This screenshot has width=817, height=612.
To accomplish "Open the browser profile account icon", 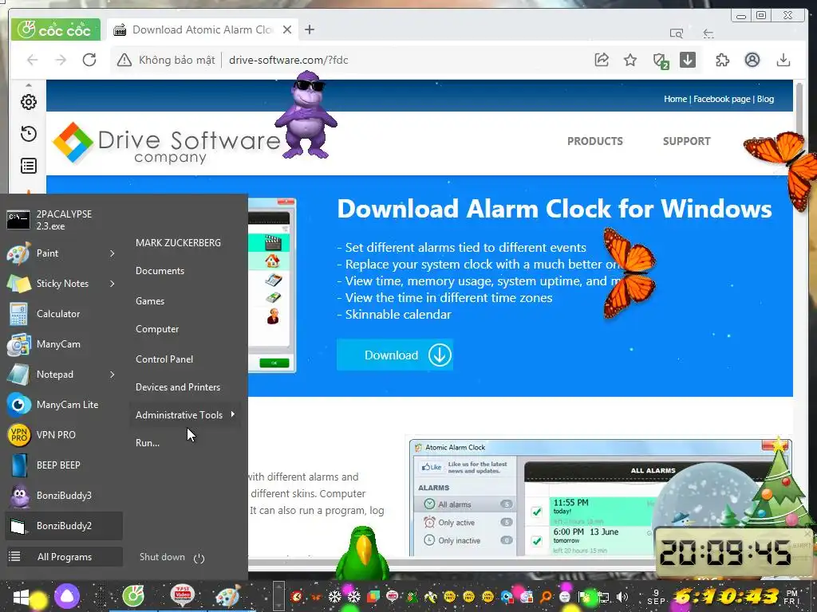I will [752, 60].
